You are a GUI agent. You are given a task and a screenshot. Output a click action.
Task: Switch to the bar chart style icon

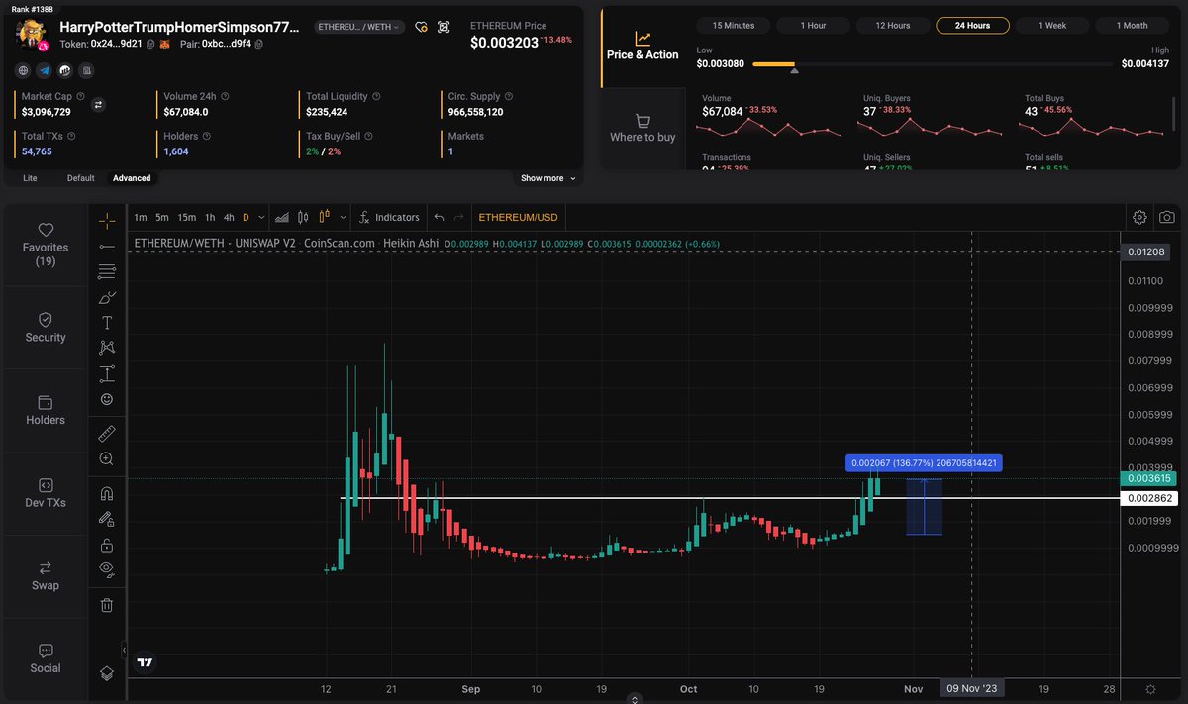point(282,217)
